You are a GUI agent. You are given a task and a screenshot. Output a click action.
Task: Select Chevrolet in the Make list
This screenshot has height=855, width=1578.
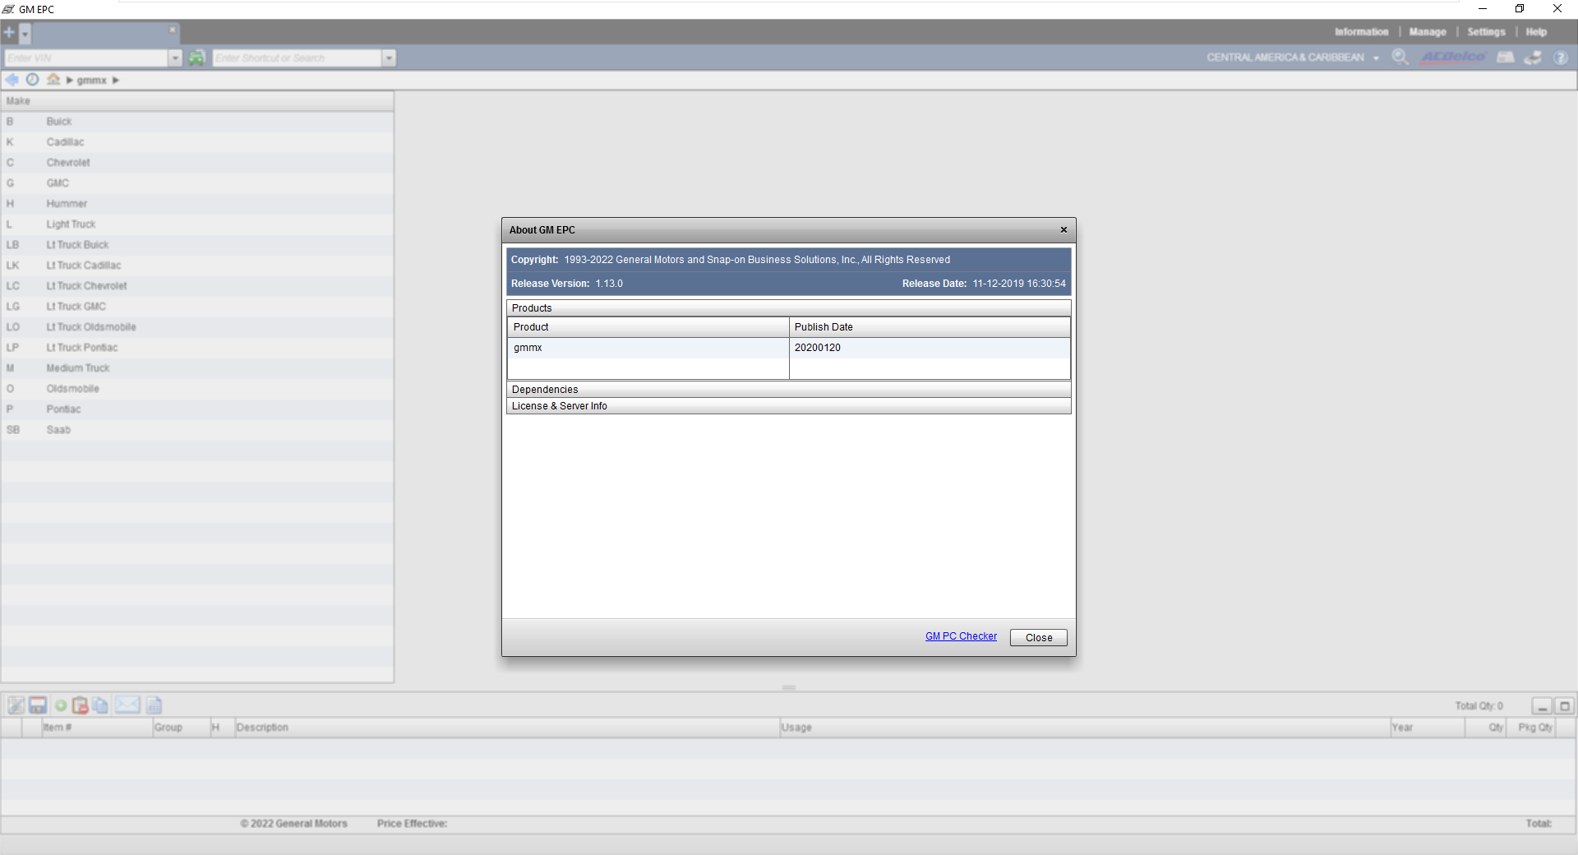(x=197, y=163)
